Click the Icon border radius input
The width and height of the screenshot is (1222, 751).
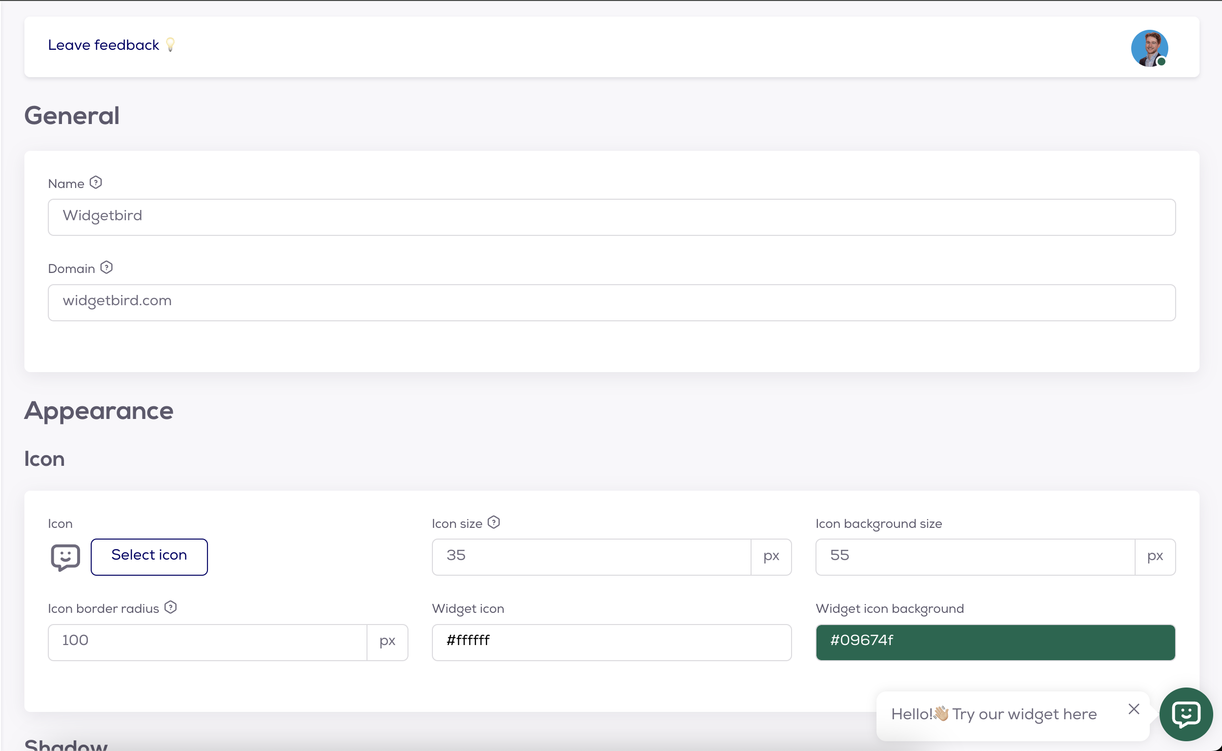[207, 642]
